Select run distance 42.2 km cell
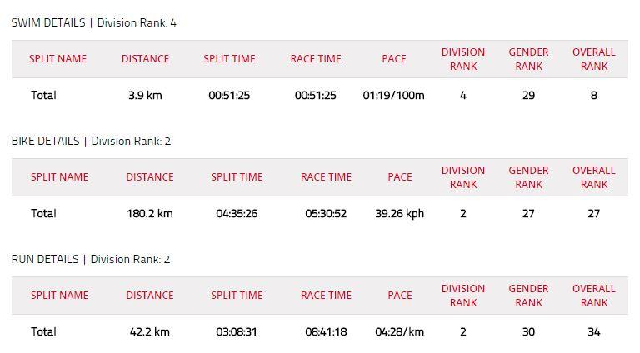640x353 pixels. [x=150, y=332]
